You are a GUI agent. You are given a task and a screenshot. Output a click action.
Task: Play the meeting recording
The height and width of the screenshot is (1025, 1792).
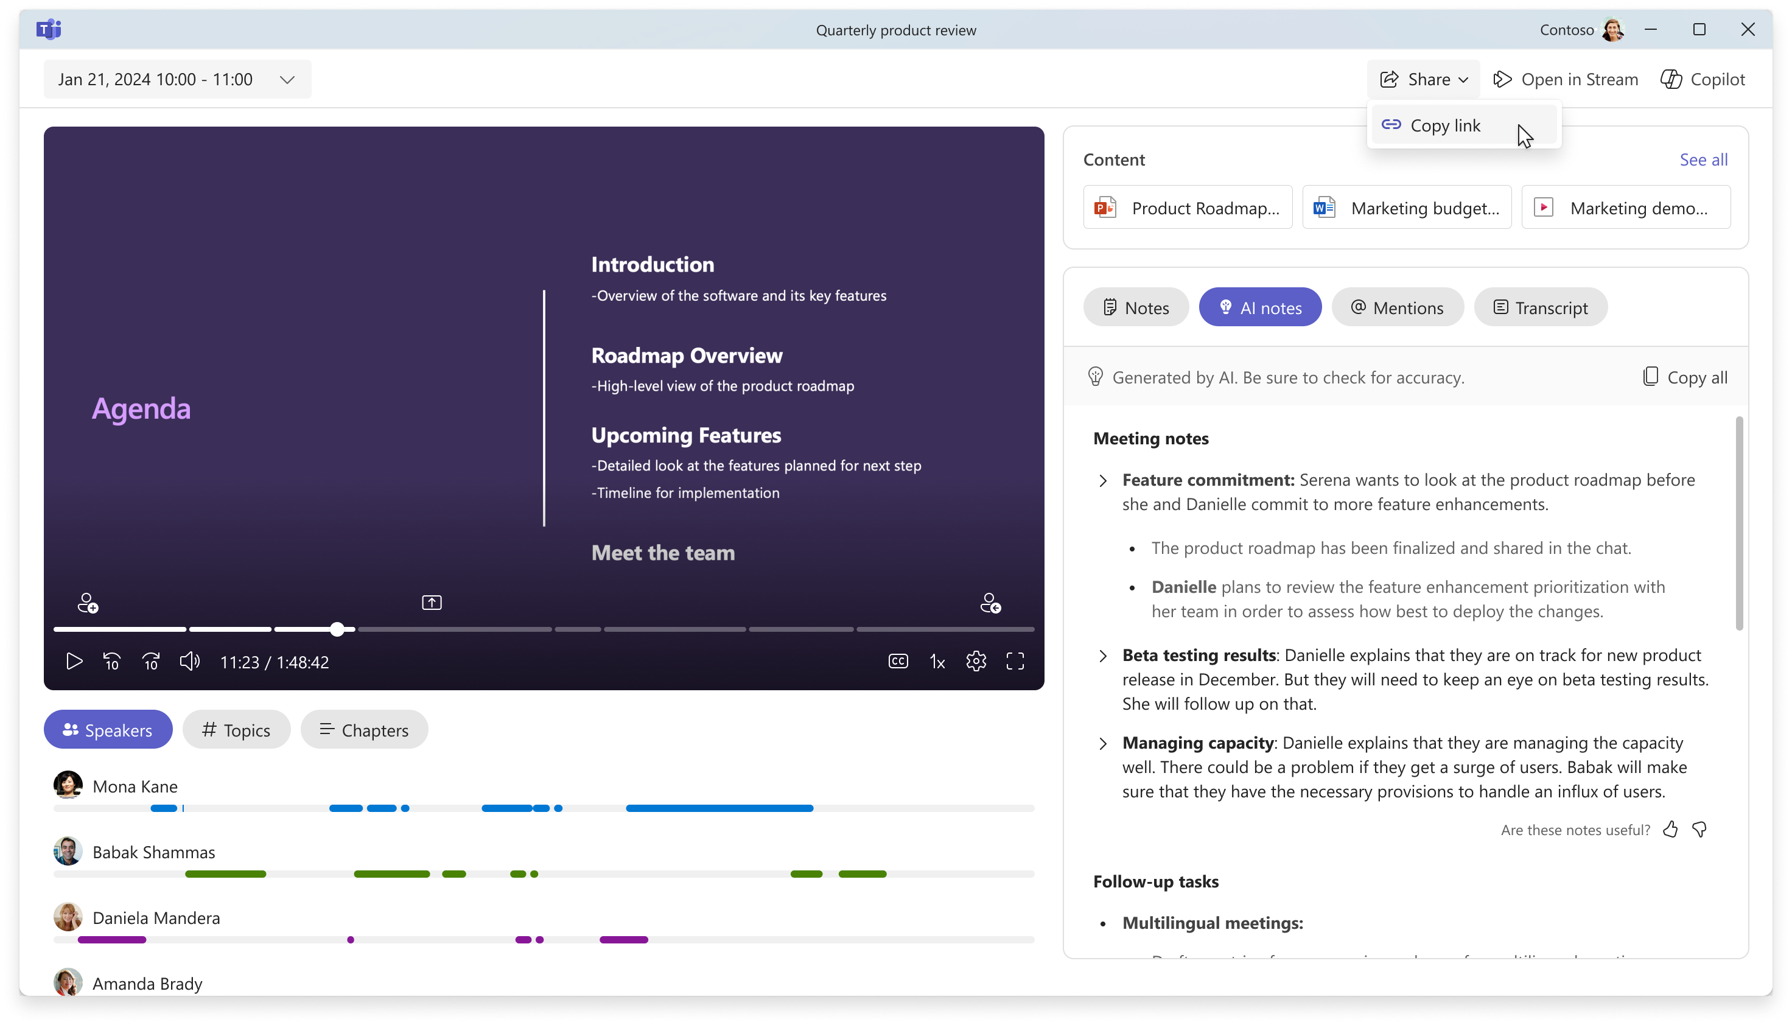click(x=74, y=662)
